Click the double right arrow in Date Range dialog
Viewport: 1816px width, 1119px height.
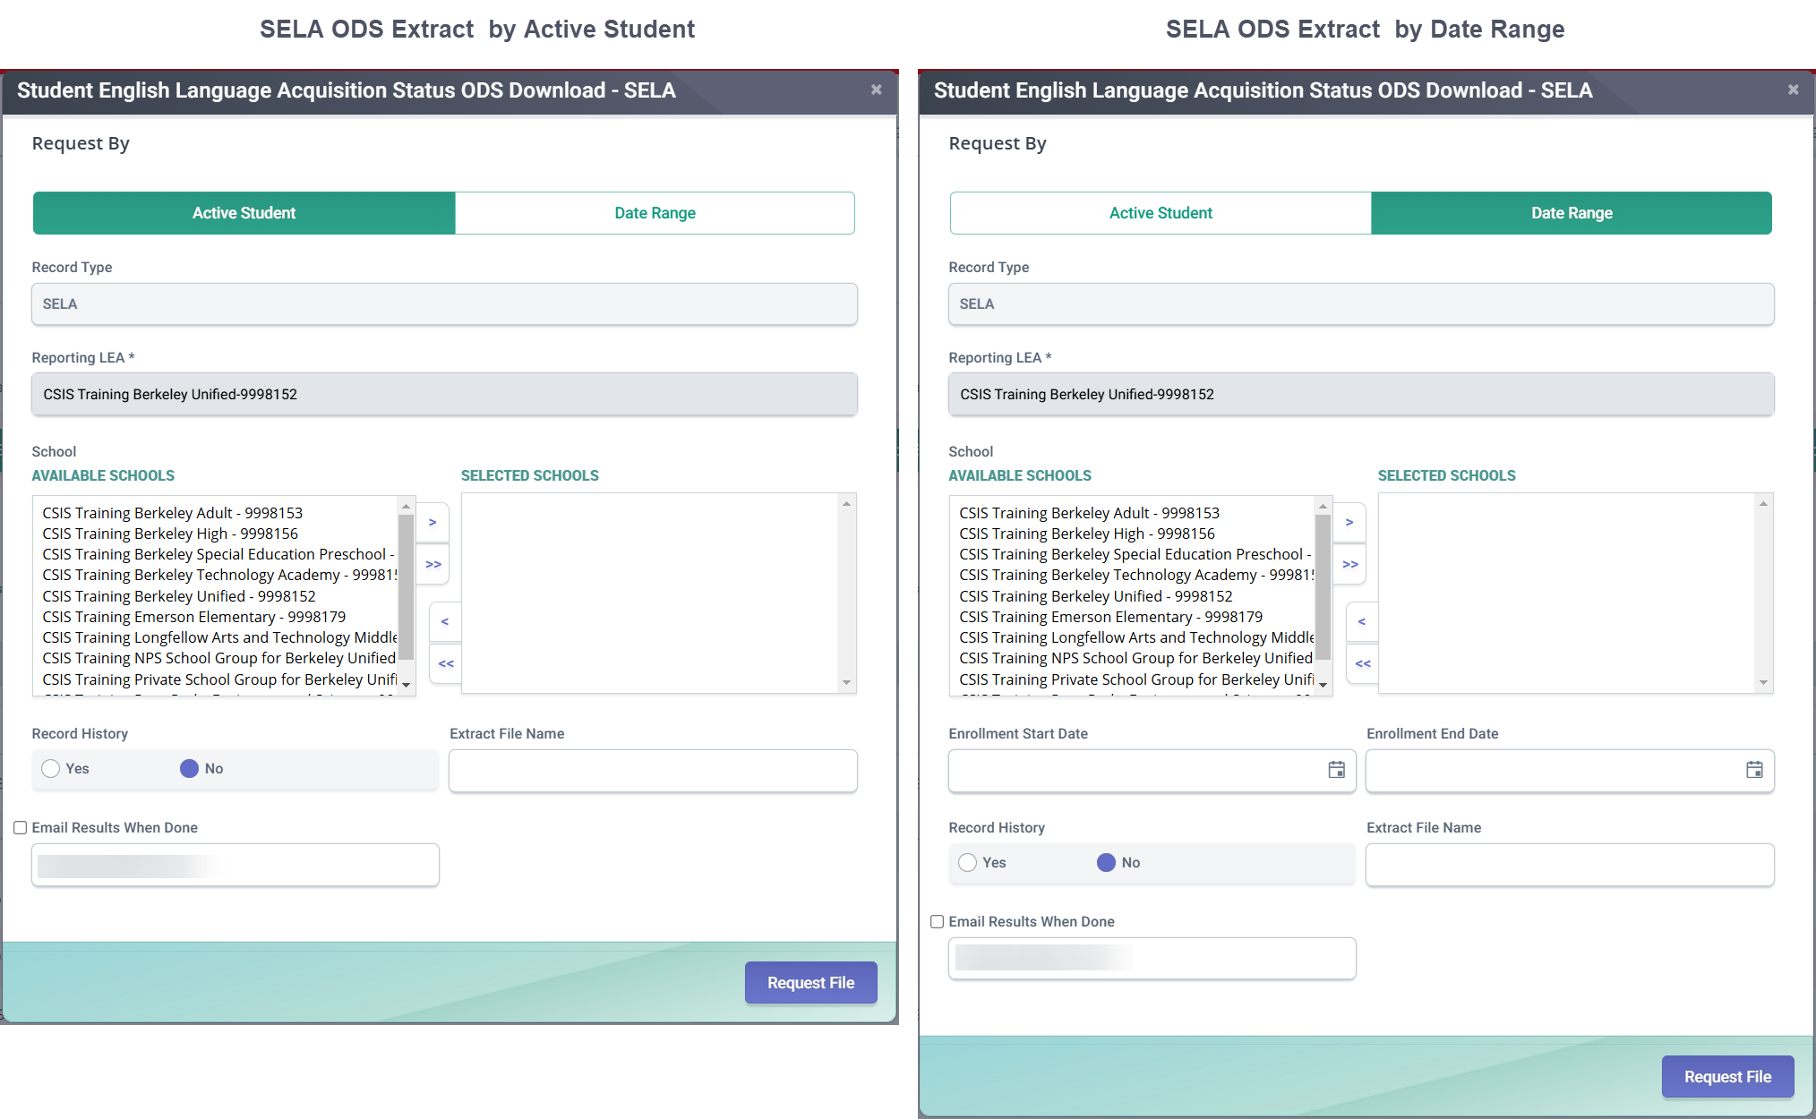(1349, 564)
